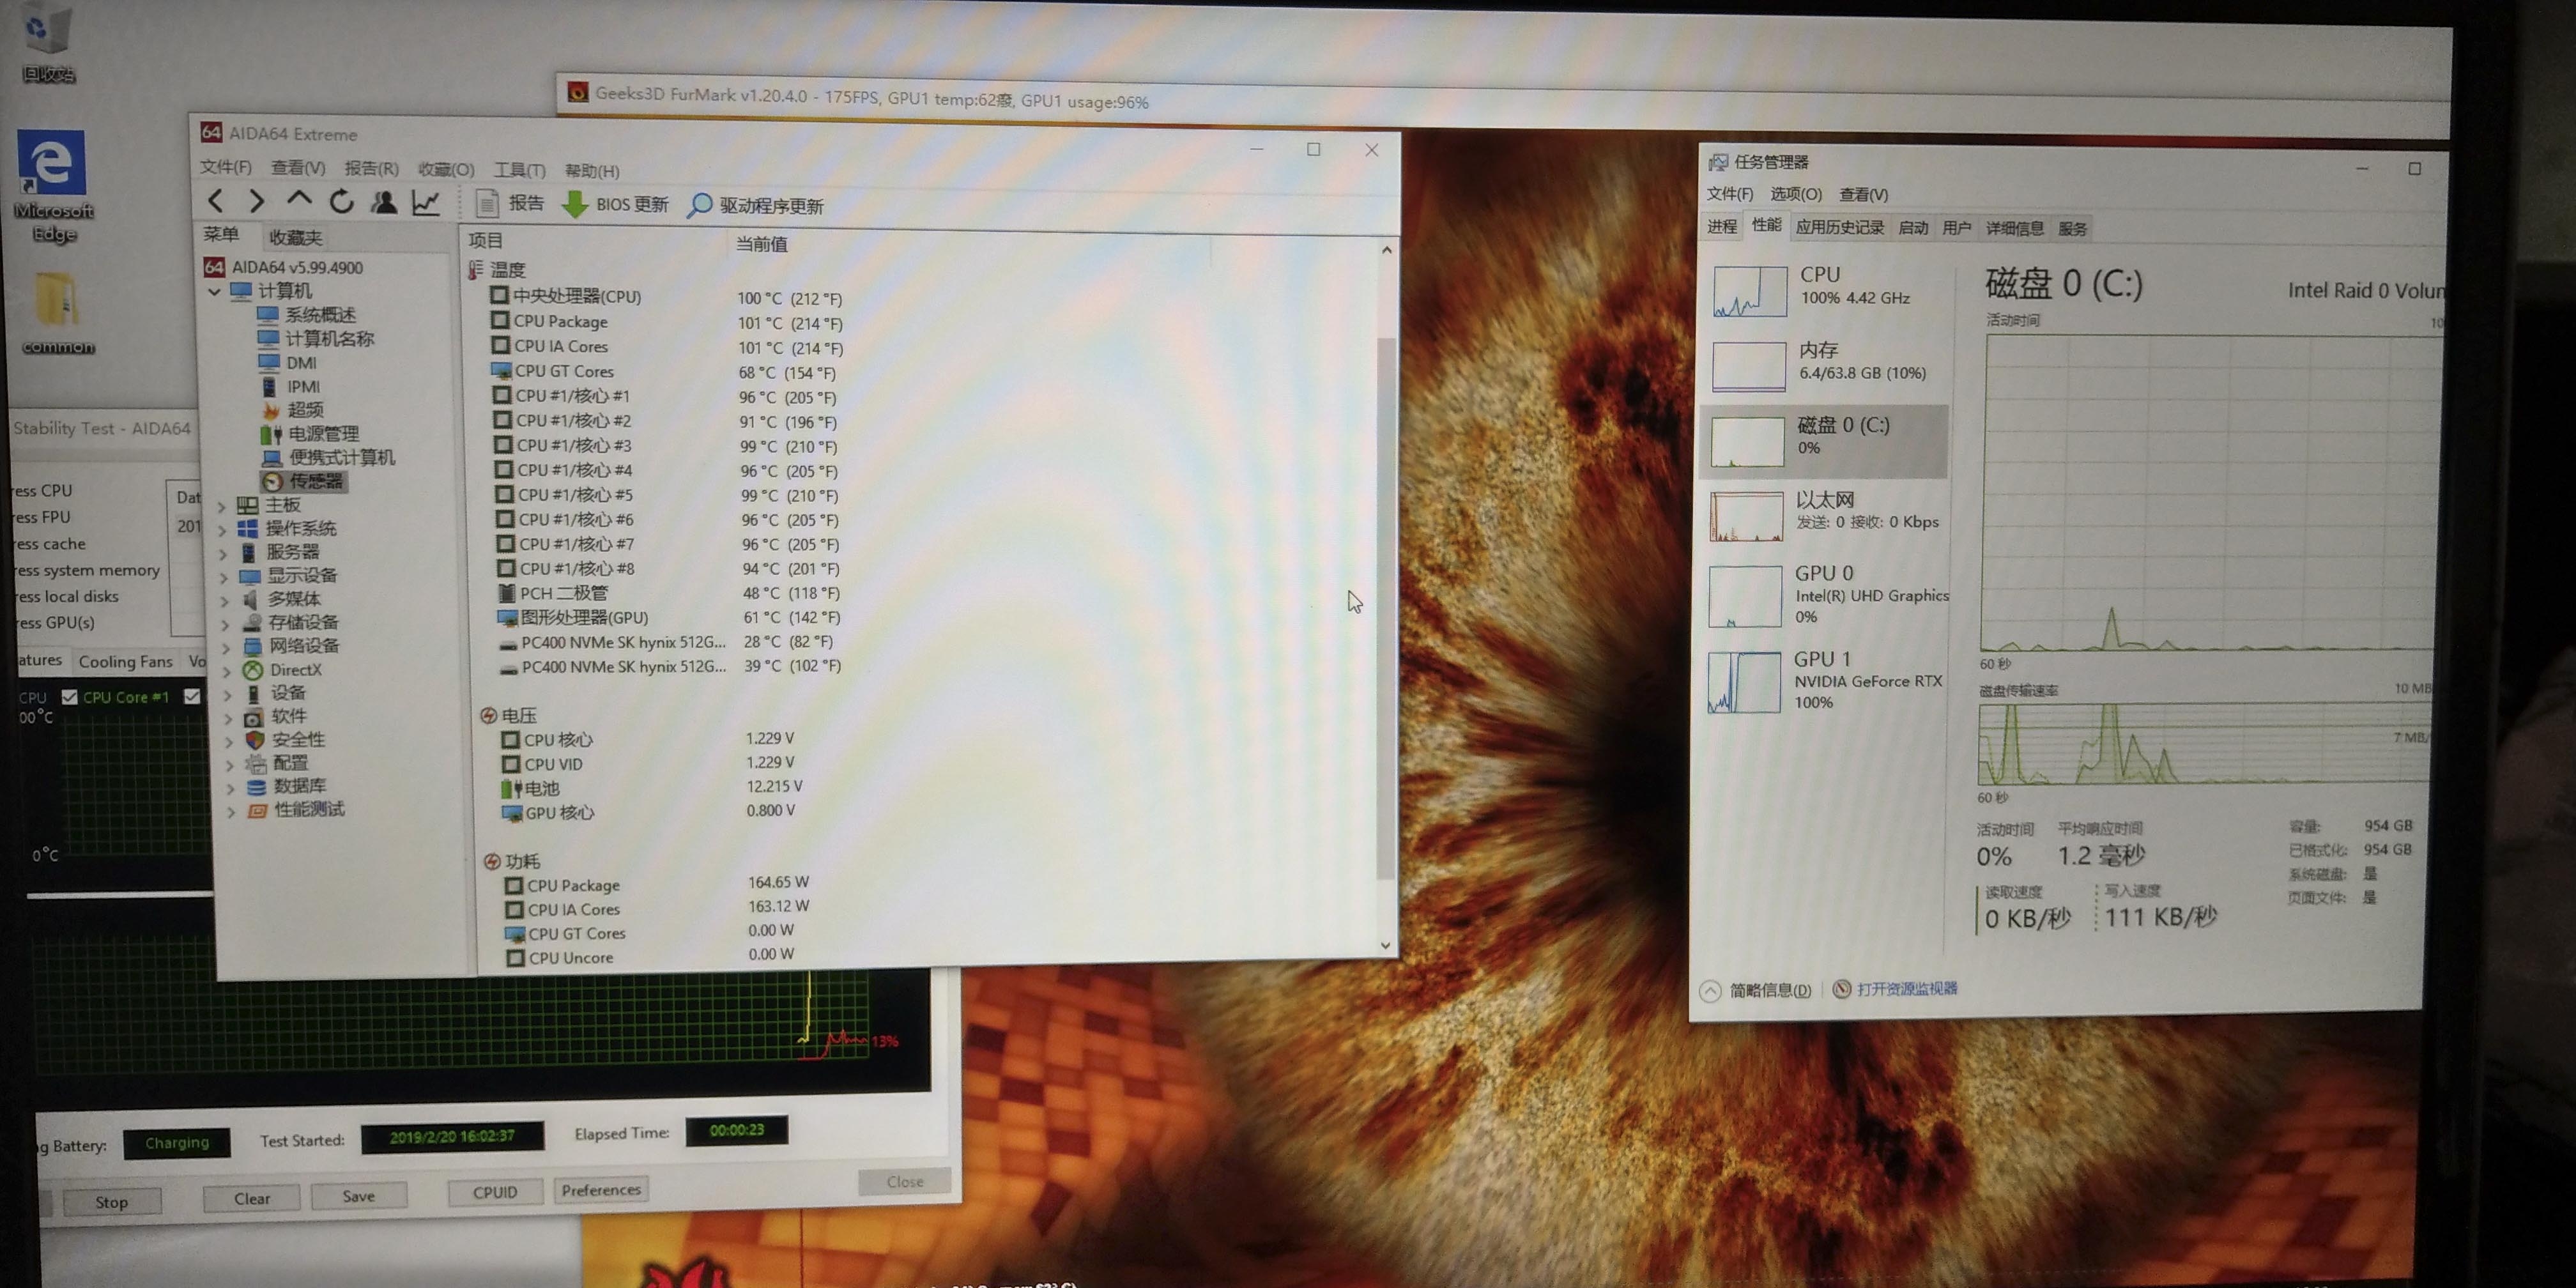Select 计算机名称 tree item
2576x1288 pixels.
tap(316, 338)
